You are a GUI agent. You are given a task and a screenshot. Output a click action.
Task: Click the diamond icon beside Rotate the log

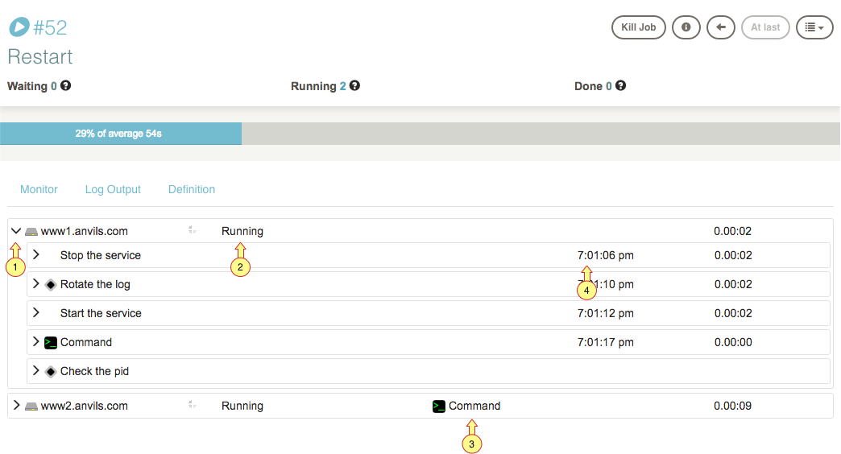pos(51,284)
